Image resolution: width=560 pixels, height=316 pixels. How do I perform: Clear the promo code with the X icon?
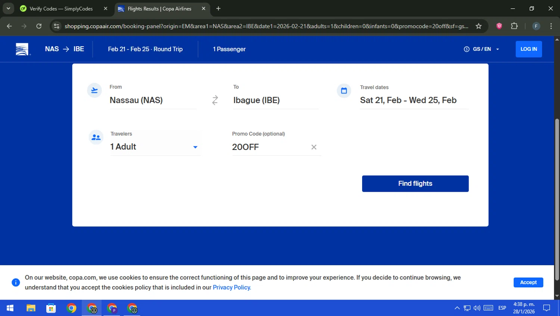[x=314, y=147]
